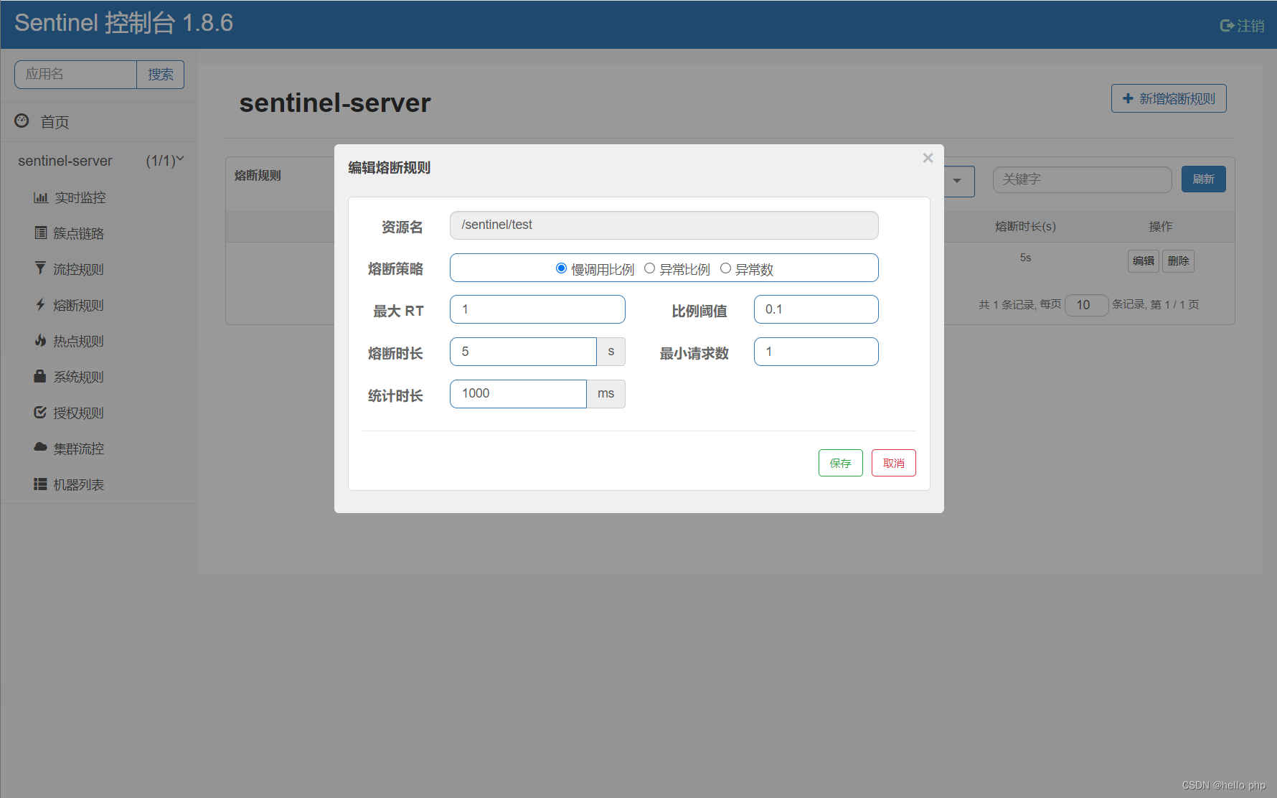Open 集群流控 menu entry

[79, 449]
